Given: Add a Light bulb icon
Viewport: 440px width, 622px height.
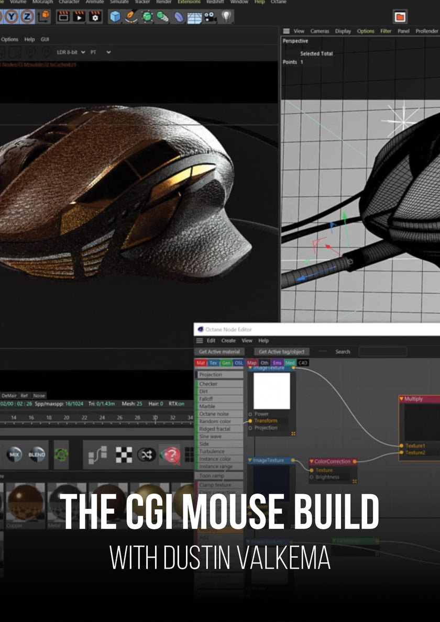Looking at the screenshot, I should click(x=226, y=17).
